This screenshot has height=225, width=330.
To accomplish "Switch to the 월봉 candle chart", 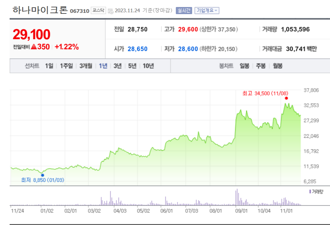I will (278, 66).
